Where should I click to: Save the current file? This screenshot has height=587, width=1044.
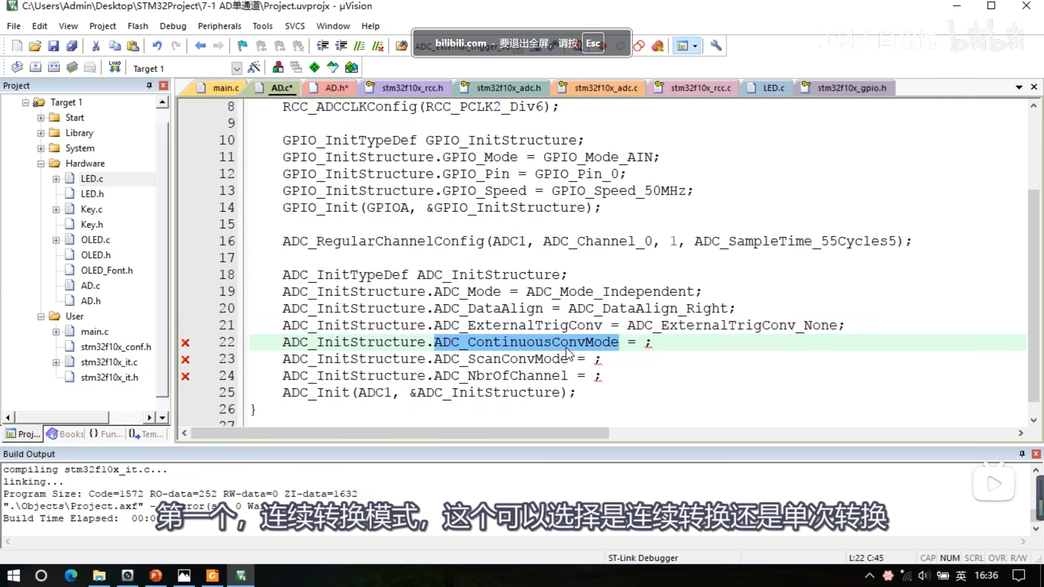pos(53,46)
